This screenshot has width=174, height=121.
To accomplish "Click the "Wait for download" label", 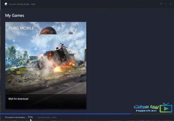I will coord(18,99).
